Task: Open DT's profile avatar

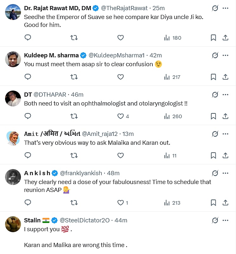Action: point(13,98)
